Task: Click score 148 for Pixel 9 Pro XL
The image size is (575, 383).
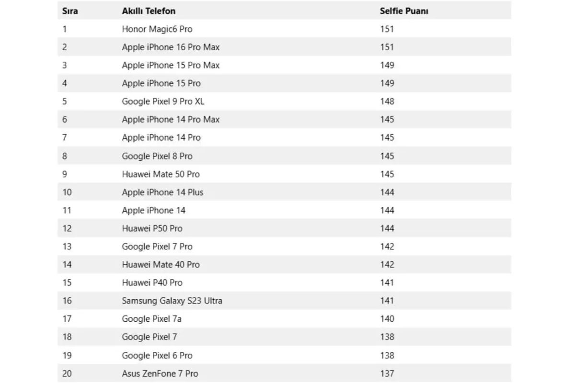Action: pyautogui.click(x=387, y=101)
